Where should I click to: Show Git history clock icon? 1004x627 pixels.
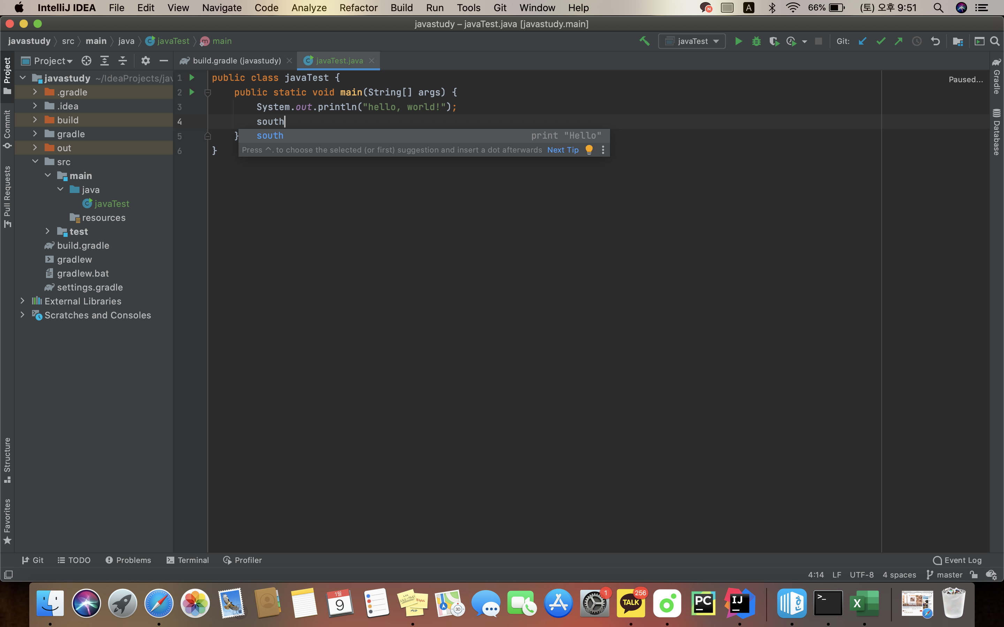pos(917,41)
